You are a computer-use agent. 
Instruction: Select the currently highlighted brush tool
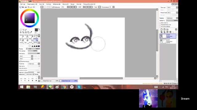pyautogui.click(x=36, y=40)
